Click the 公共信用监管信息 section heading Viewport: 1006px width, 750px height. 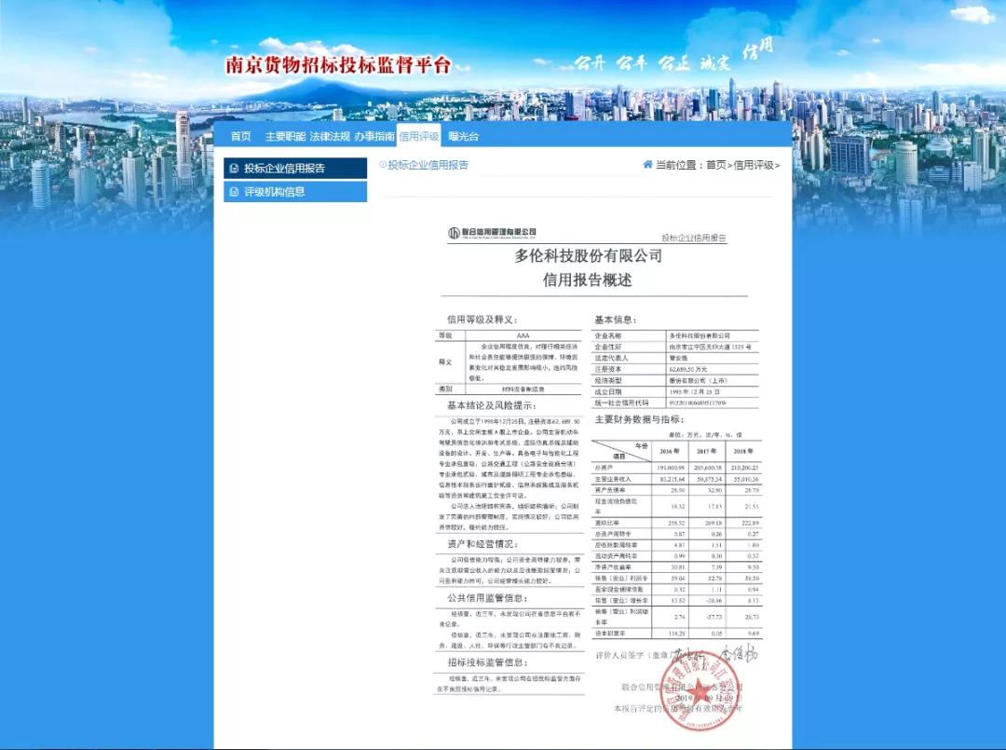(487, 598)
